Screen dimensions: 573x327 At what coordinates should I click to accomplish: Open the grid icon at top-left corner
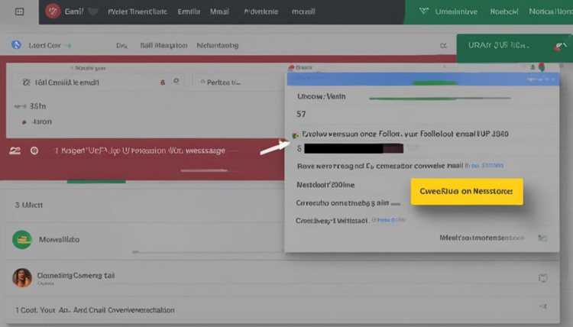(x=19, y=11)
